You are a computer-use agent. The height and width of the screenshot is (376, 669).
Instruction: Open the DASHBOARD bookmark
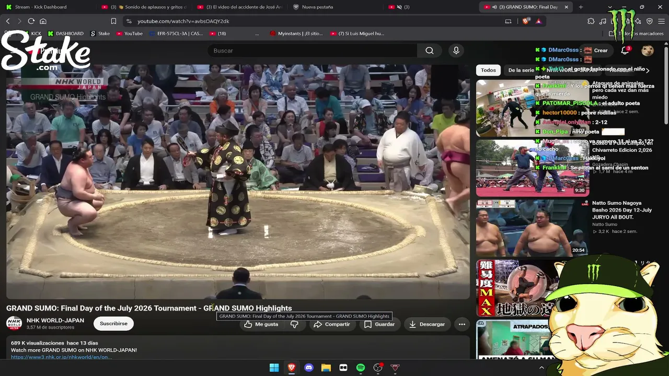pyautogui.click(x=66, y=33)
